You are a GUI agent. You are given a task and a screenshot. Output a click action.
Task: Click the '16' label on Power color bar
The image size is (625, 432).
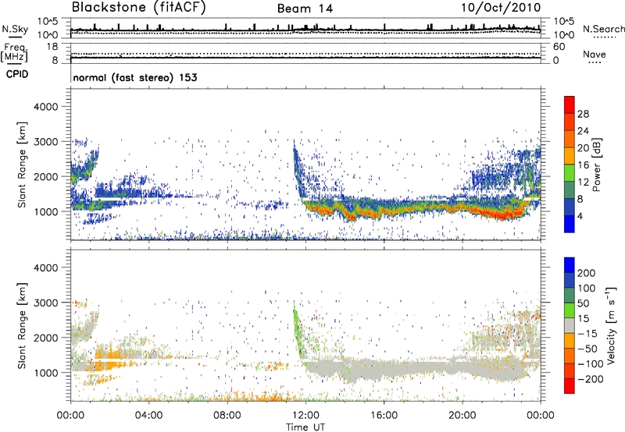point(583,165)
